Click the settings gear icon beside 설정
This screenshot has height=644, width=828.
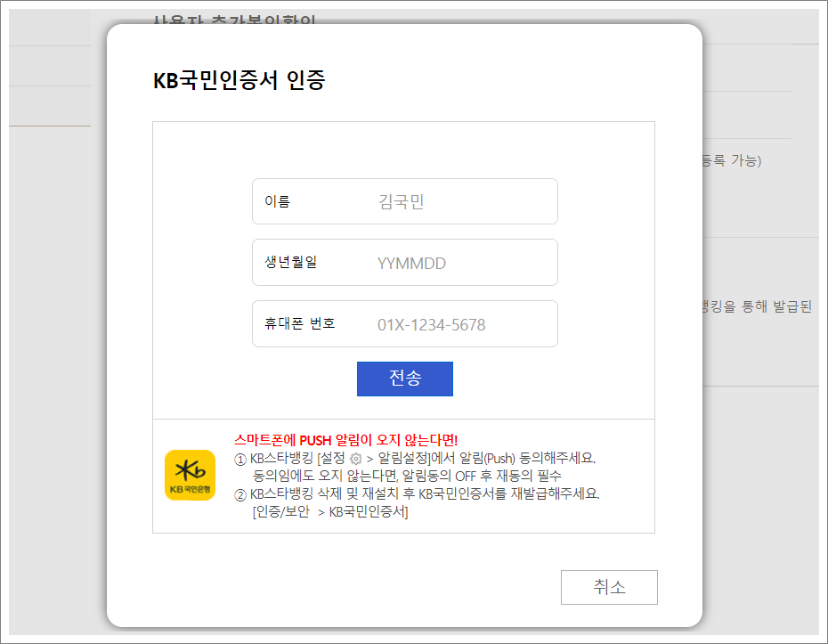point(356,459)
